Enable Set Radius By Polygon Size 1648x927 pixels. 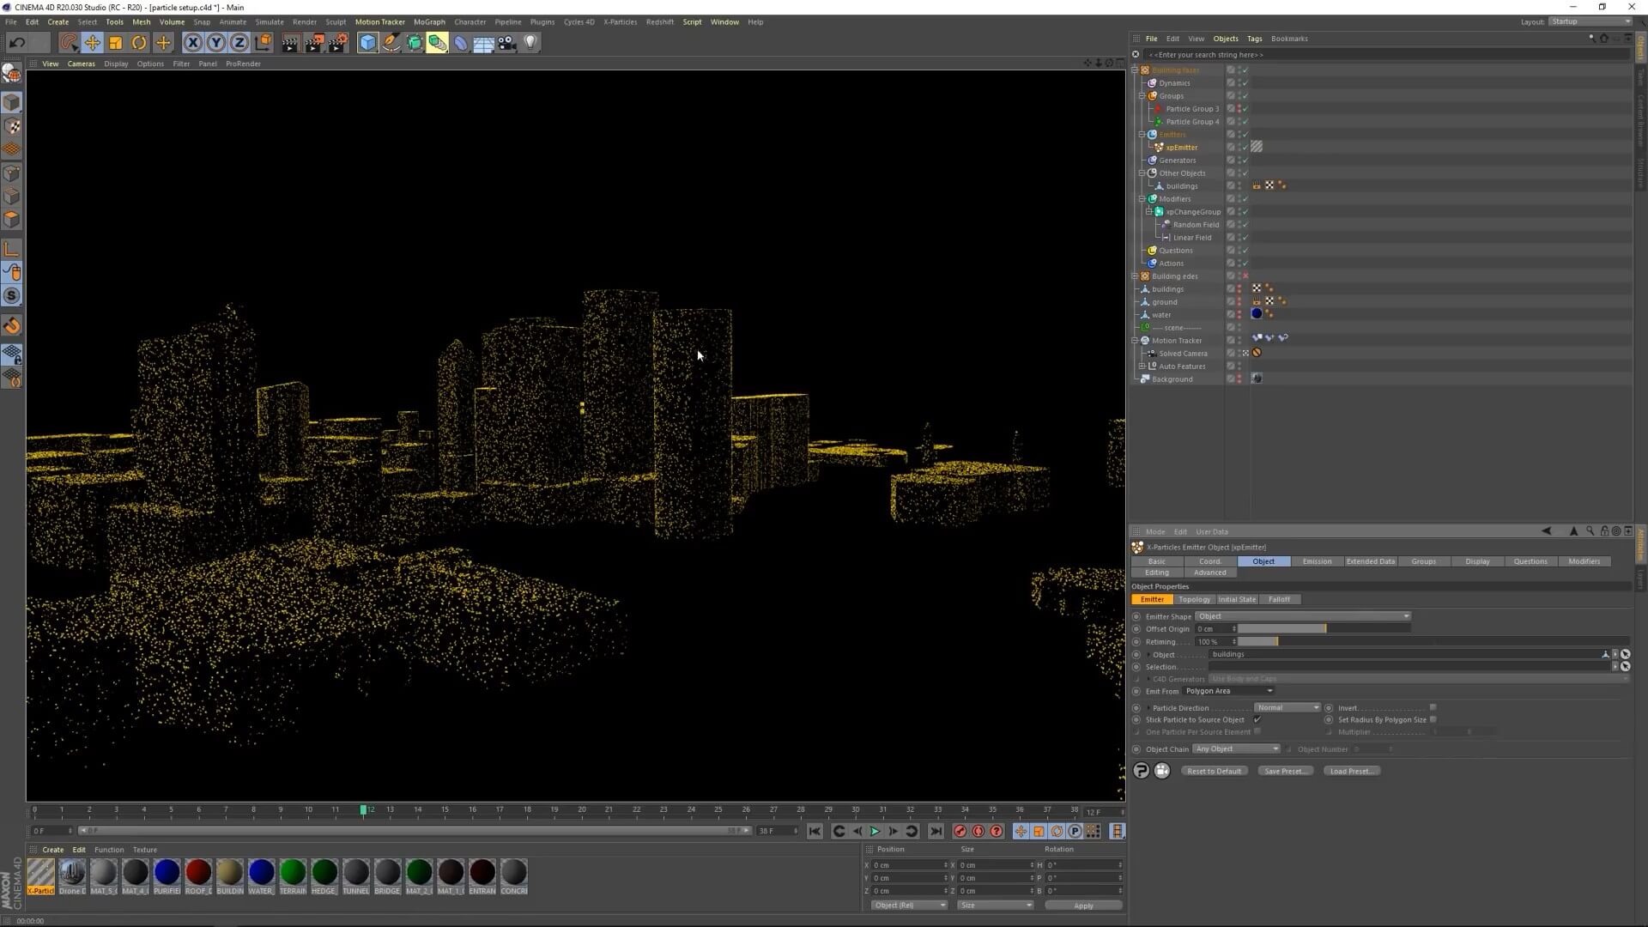1433,720
